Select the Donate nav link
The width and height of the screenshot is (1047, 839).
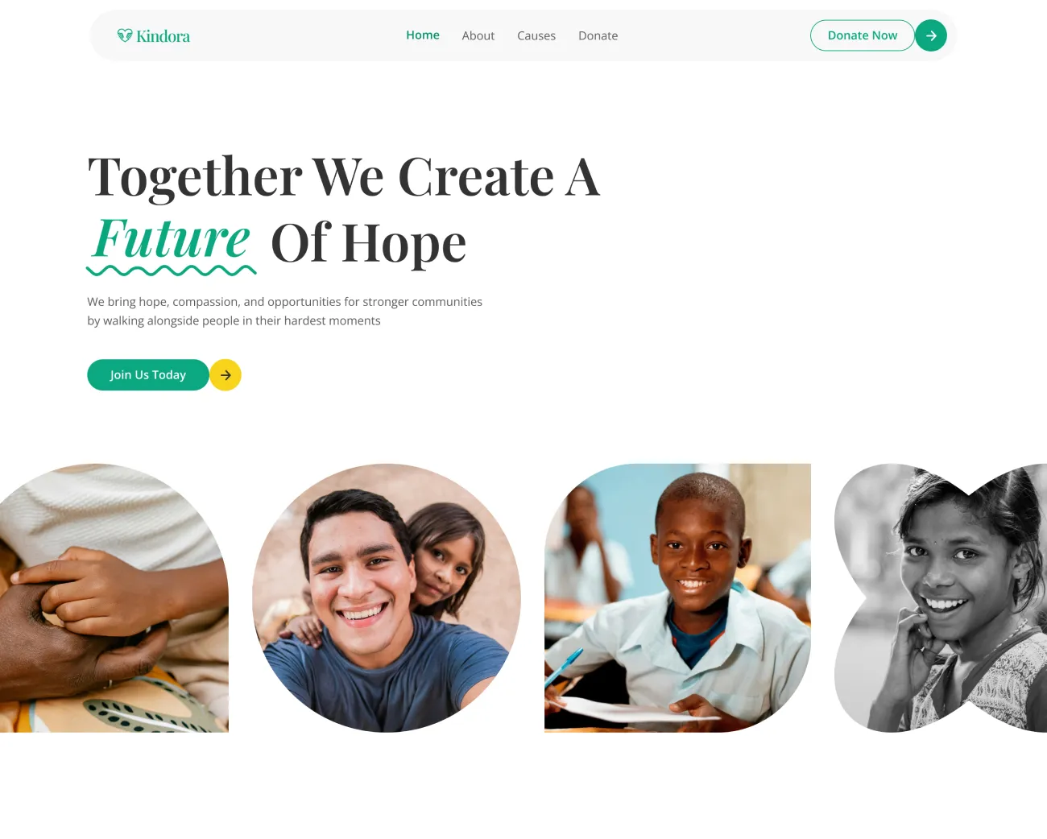pyautogui.click(x=598, y=35)
